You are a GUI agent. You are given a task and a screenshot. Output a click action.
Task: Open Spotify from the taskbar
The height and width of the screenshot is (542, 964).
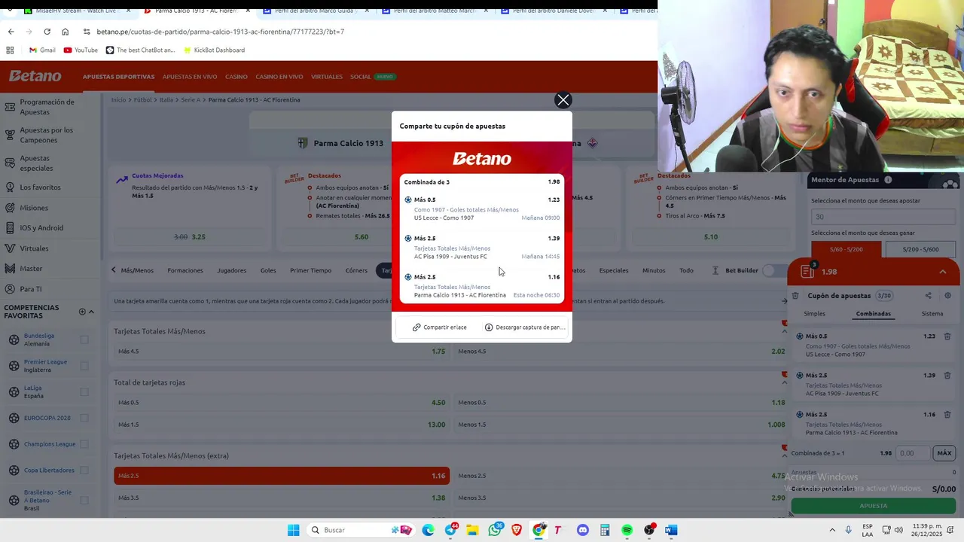[x=627, y=530]
